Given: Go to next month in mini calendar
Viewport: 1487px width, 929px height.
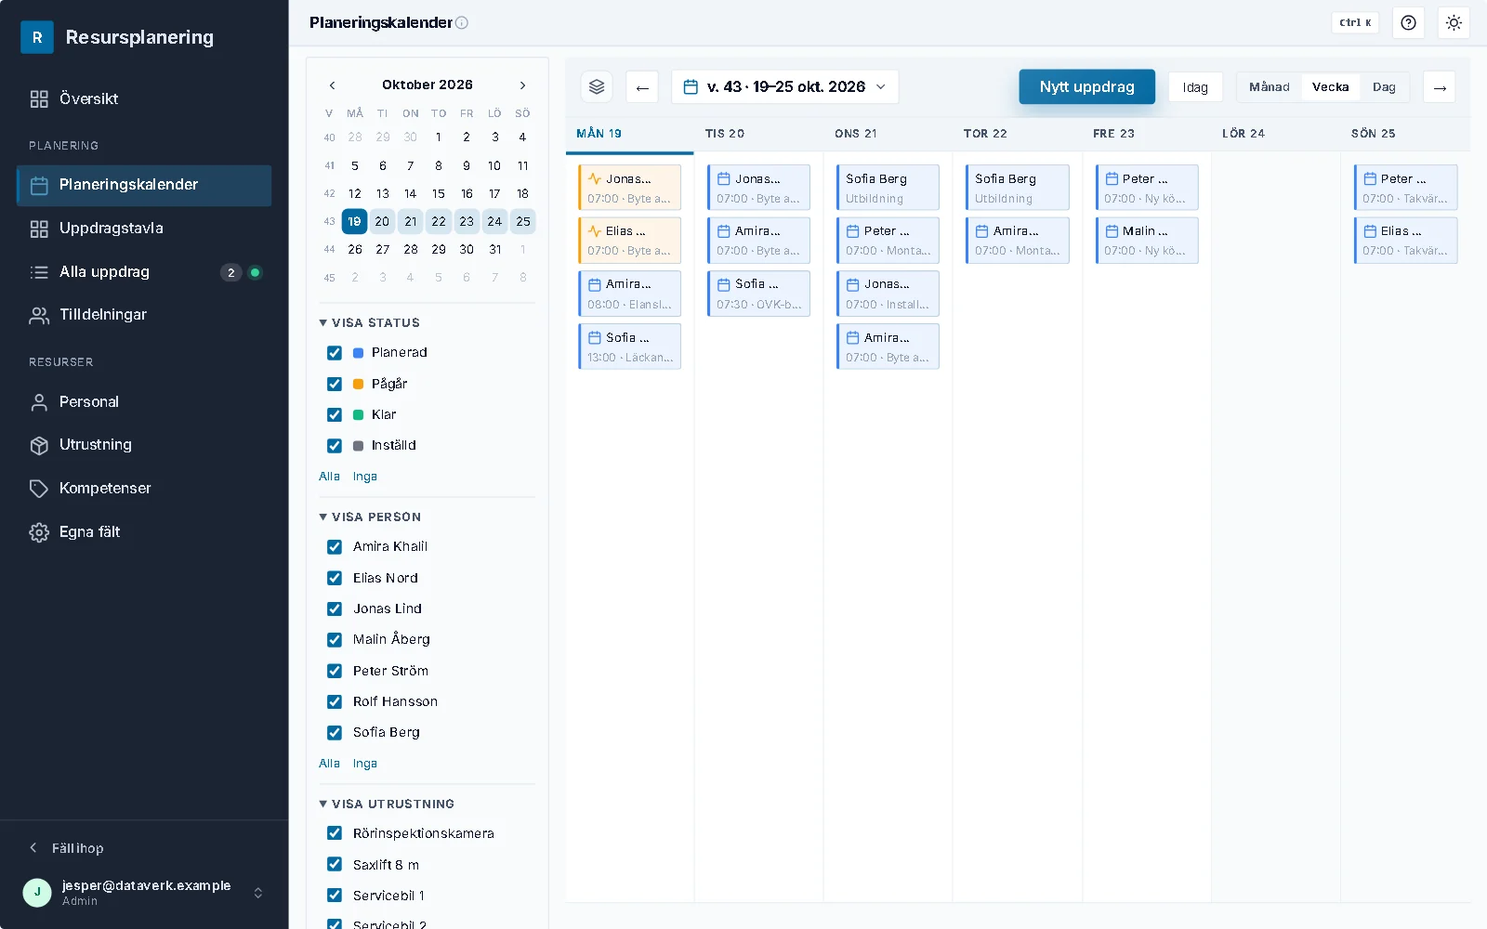Looking at the screenshot, I should [523, 85].
